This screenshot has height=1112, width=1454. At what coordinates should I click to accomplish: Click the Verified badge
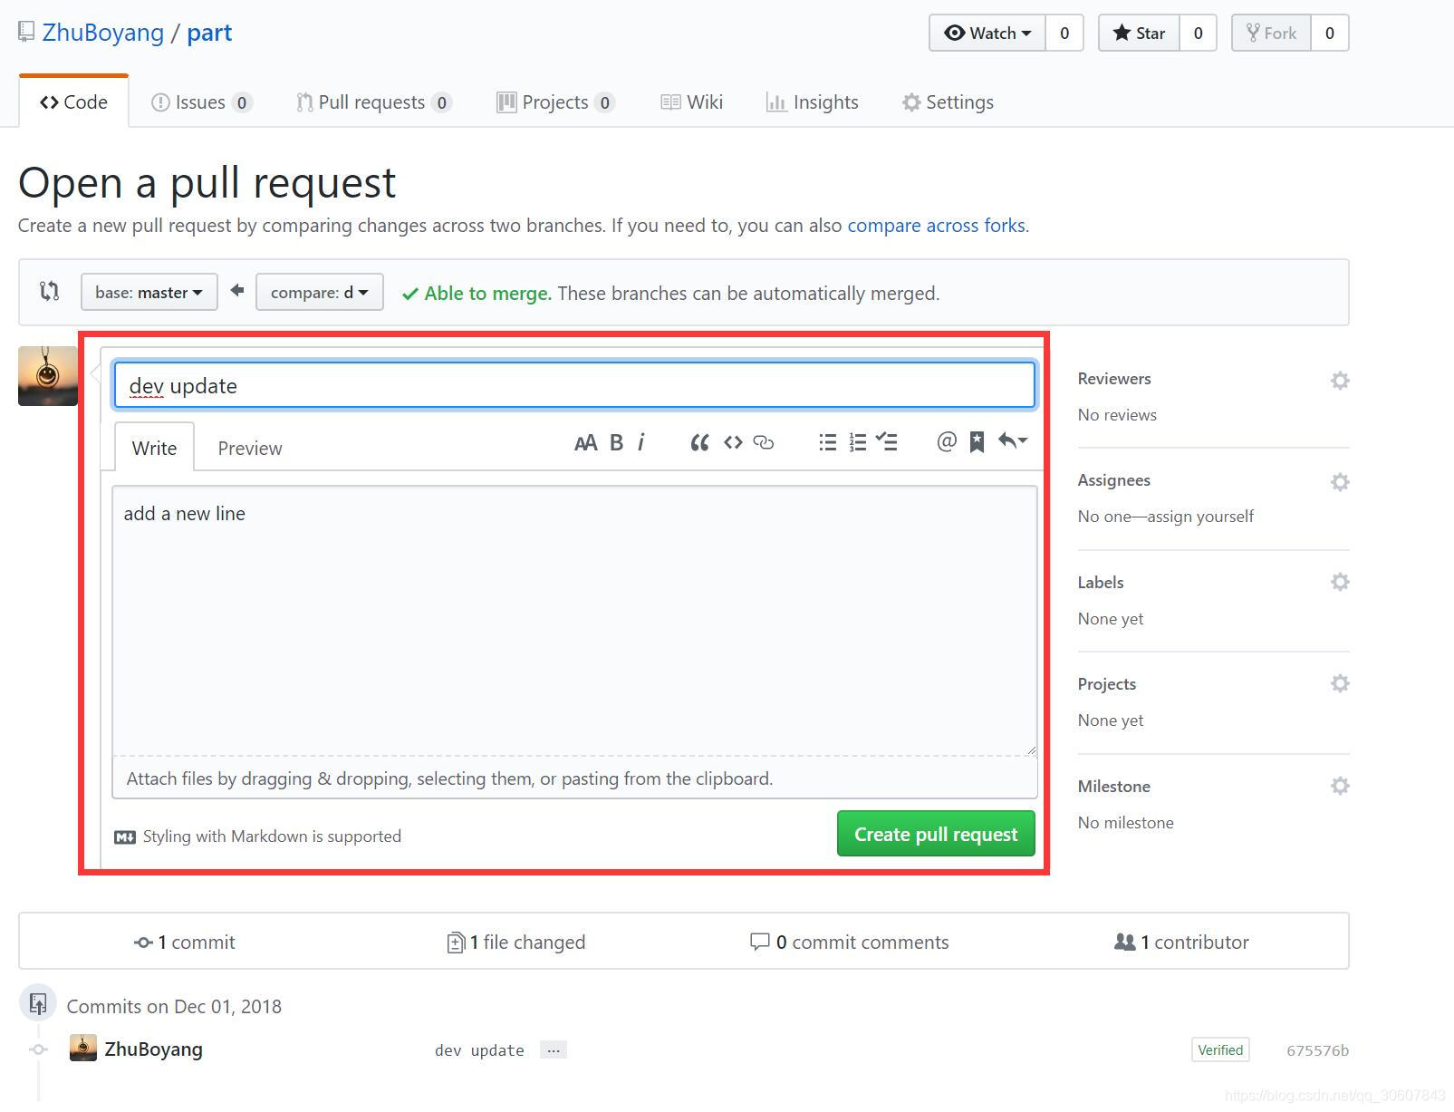[1220, 1049]
